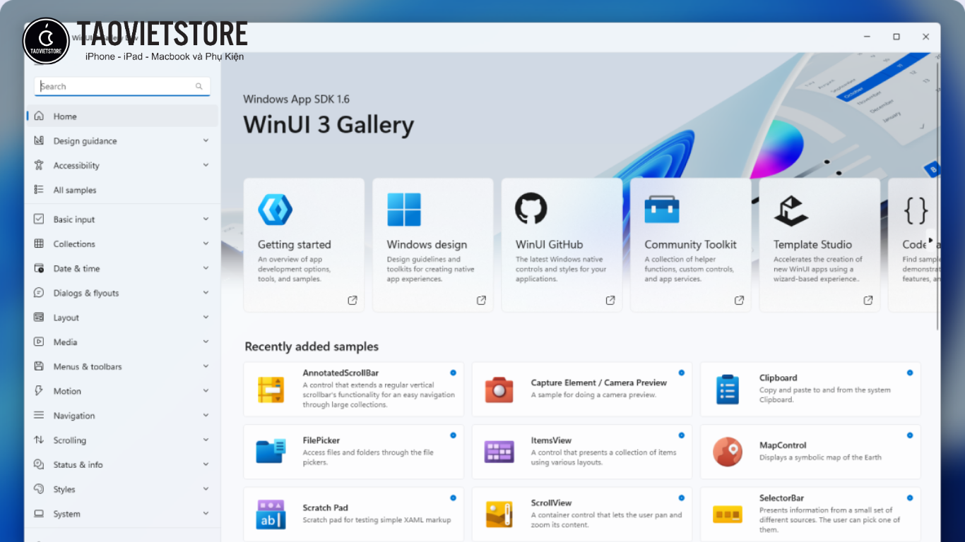Open the Community Toolkit card title
The width and height of the screenshot is (965, 542).
[x=690, y=245]
